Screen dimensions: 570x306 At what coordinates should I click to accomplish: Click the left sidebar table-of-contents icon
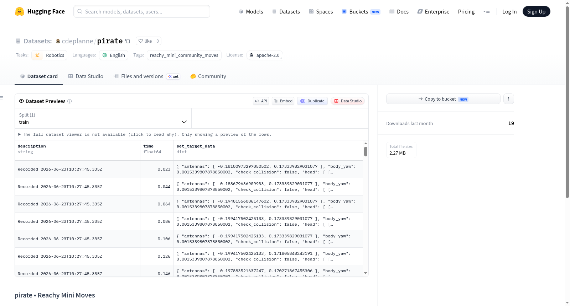point(1,98)
